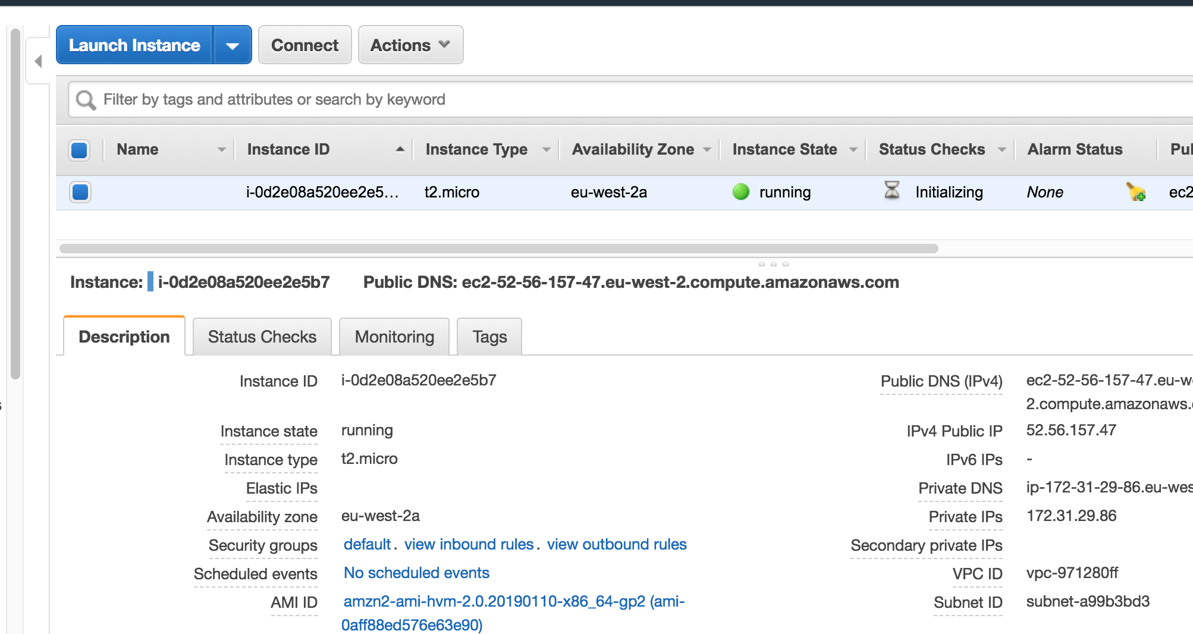Click the hourglass Initializing status icon
This screenshot has height=634, width=1193.
click(891, 191)
